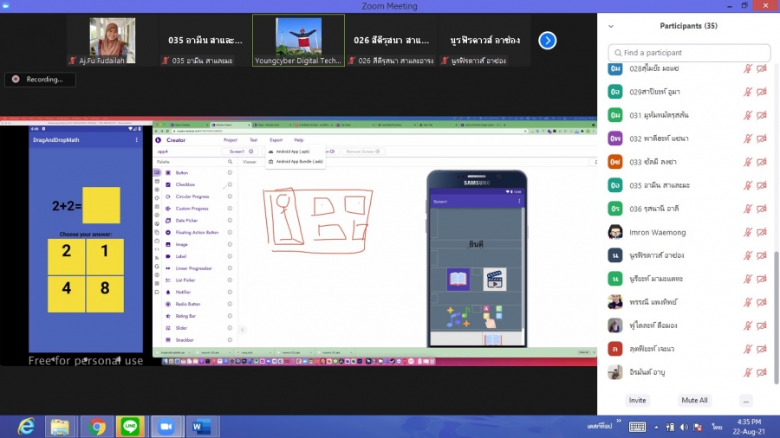This screenshot has width=780, height=438.
Task: Open Microsoft Word from taskbar
Action: tap(201, 426)
